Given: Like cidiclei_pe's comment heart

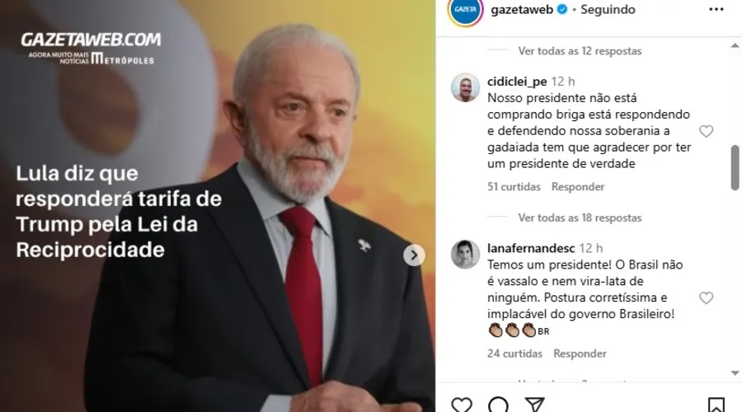Looking at the screenshot, I should click(706, 131).
